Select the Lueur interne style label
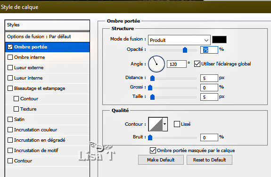Viewport: 271px width, 177px height. click(28, 78)
